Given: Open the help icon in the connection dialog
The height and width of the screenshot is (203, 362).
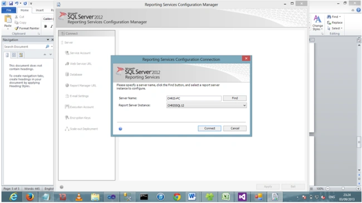Looking at the screenshot, I should click(x=120, y=129).
